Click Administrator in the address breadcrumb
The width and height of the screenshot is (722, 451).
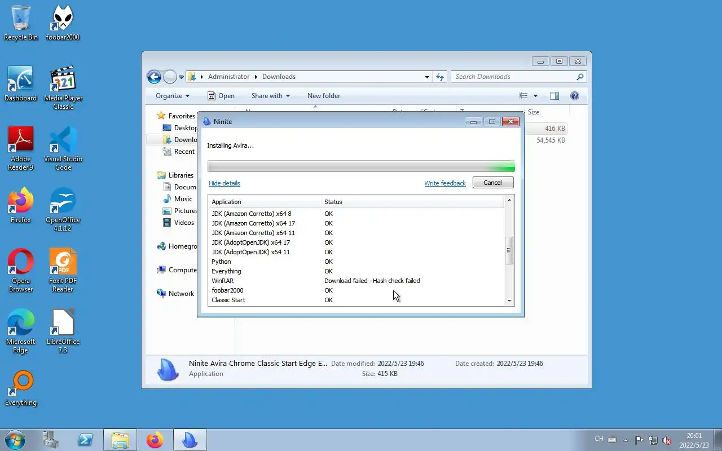[x=228, y=77]
